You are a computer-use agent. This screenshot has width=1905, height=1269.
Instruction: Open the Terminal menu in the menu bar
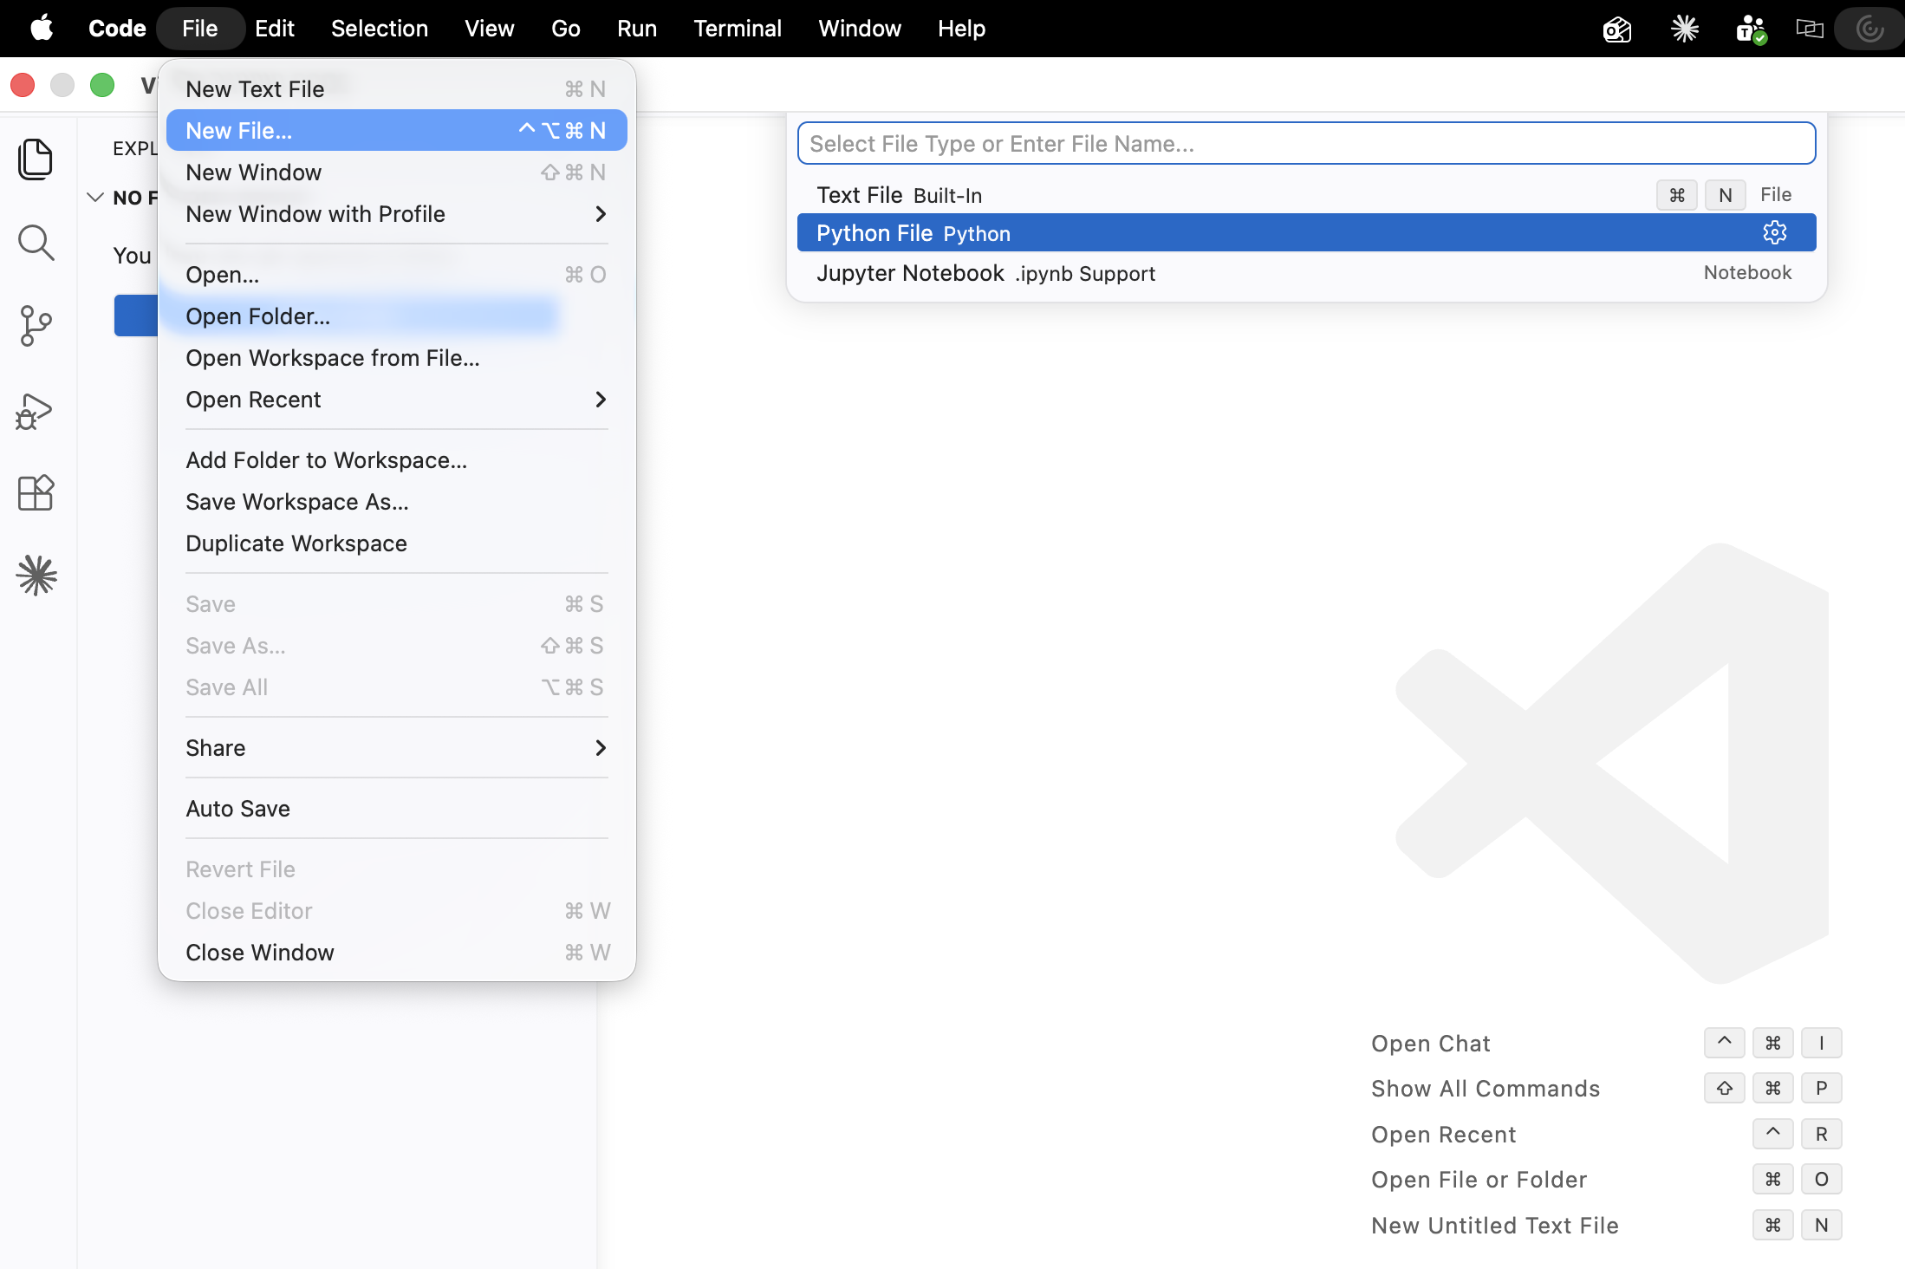click(x=737, y=29)
